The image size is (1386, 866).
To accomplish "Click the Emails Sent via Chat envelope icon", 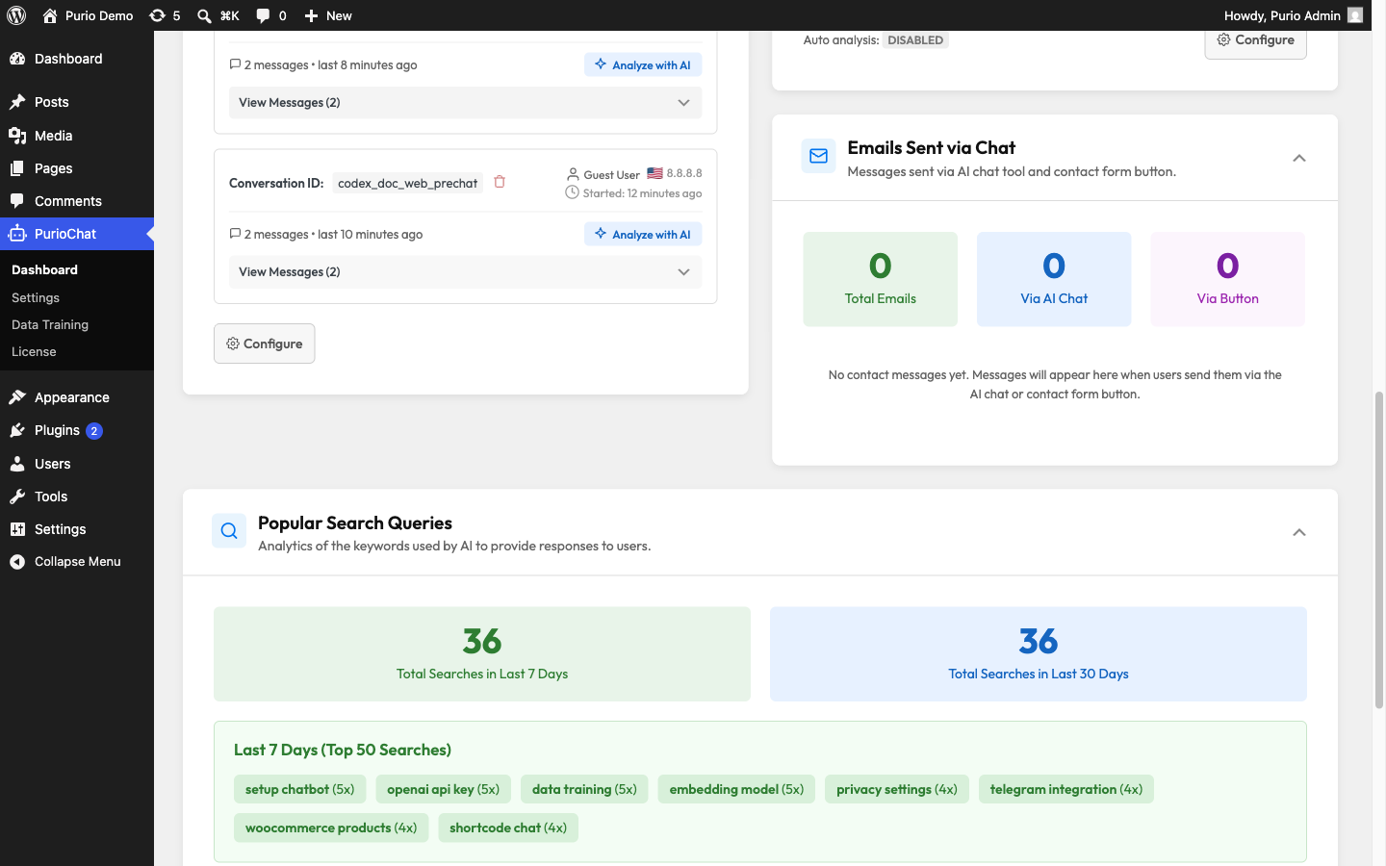I will (819, 156).
